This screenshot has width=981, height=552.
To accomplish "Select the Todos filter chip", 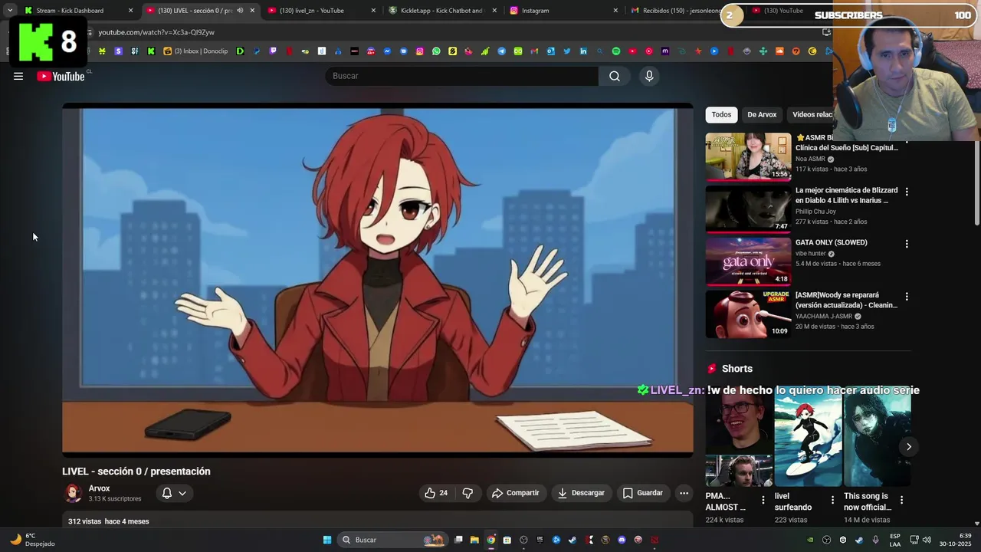I will [721, 115].
